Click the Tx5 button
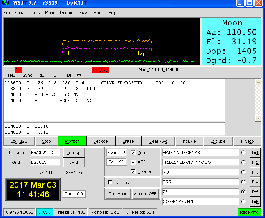This screenshot has height=218, width=265. pos(255,192)
